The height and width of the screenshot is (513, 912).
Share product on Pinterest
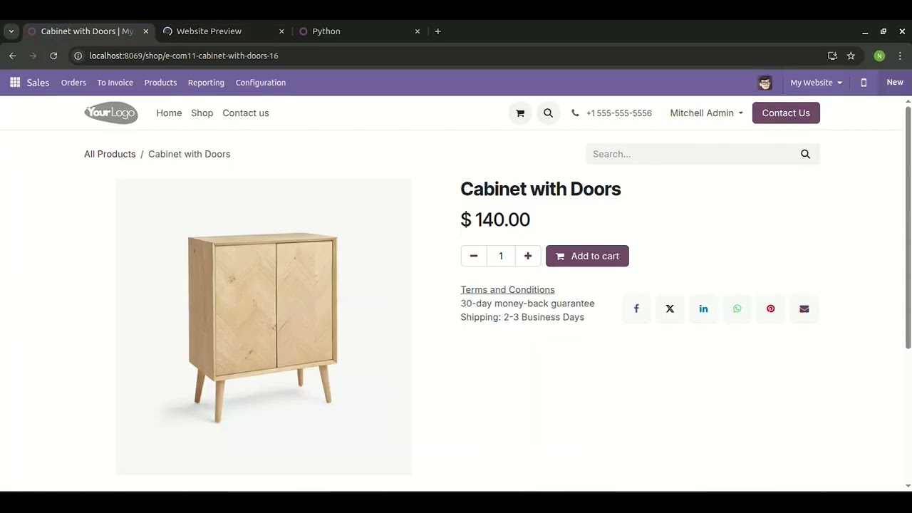point(770,309)
